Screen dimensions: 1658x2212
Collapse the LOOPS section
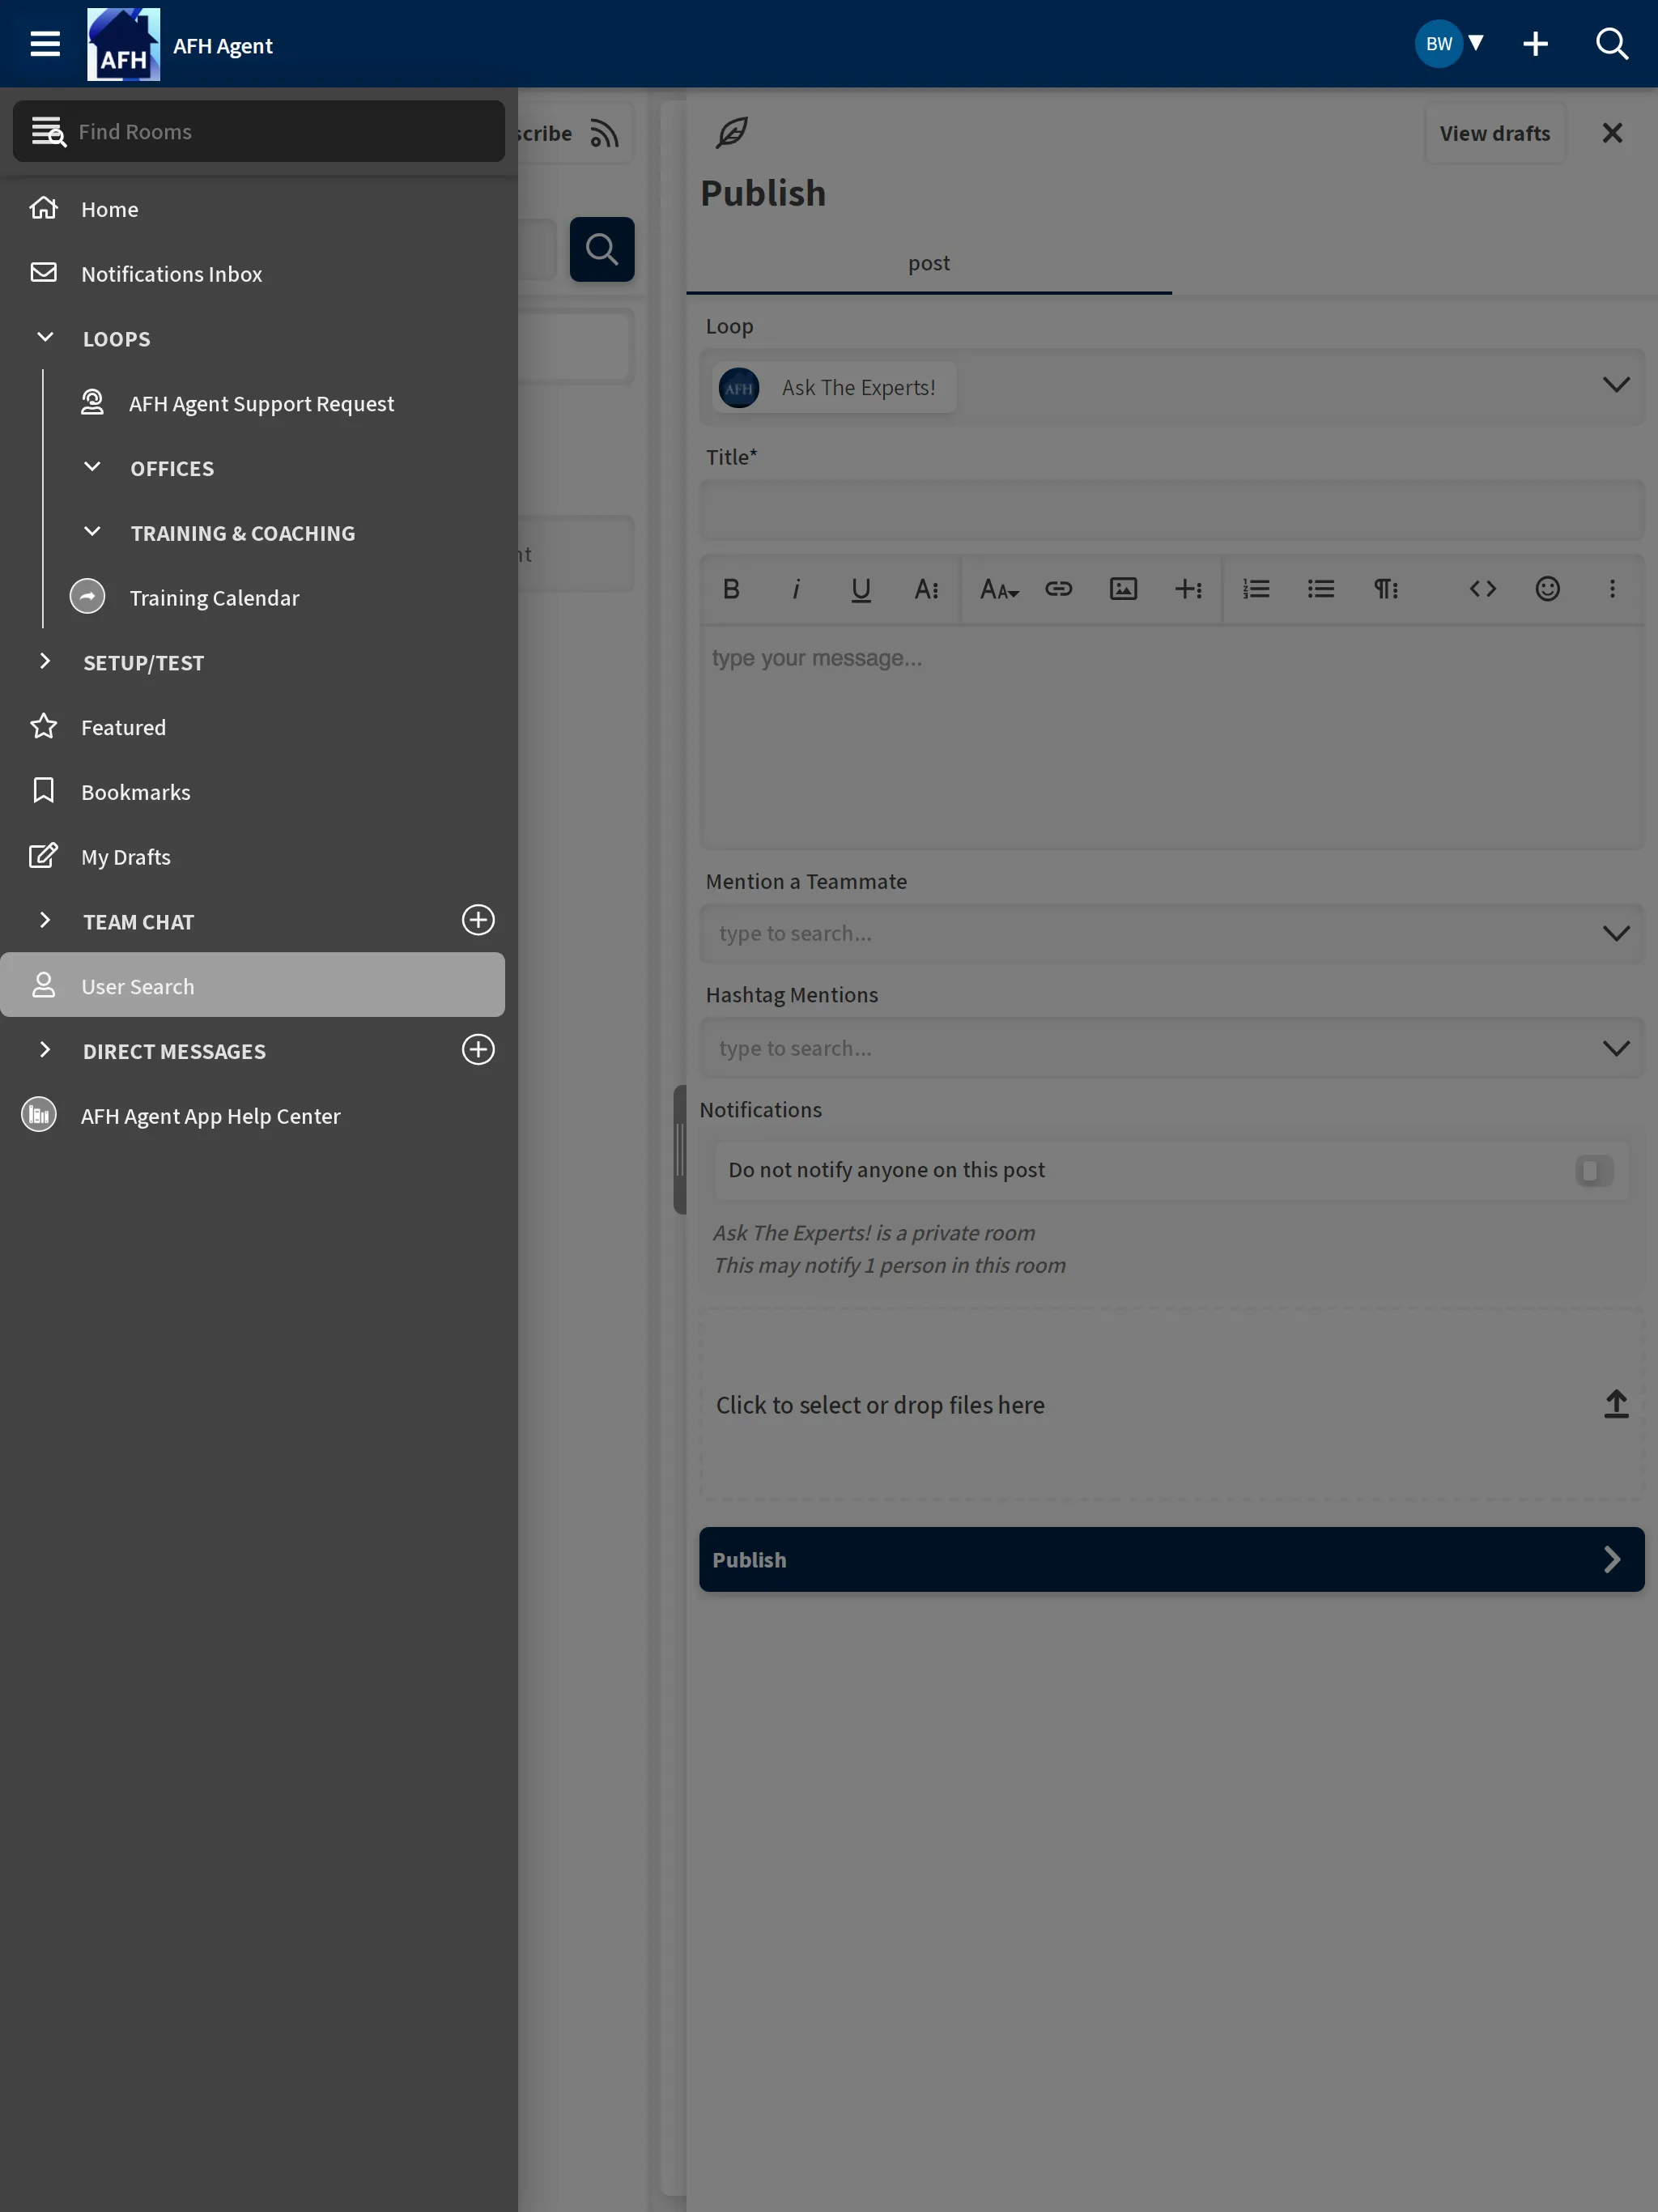45,338
